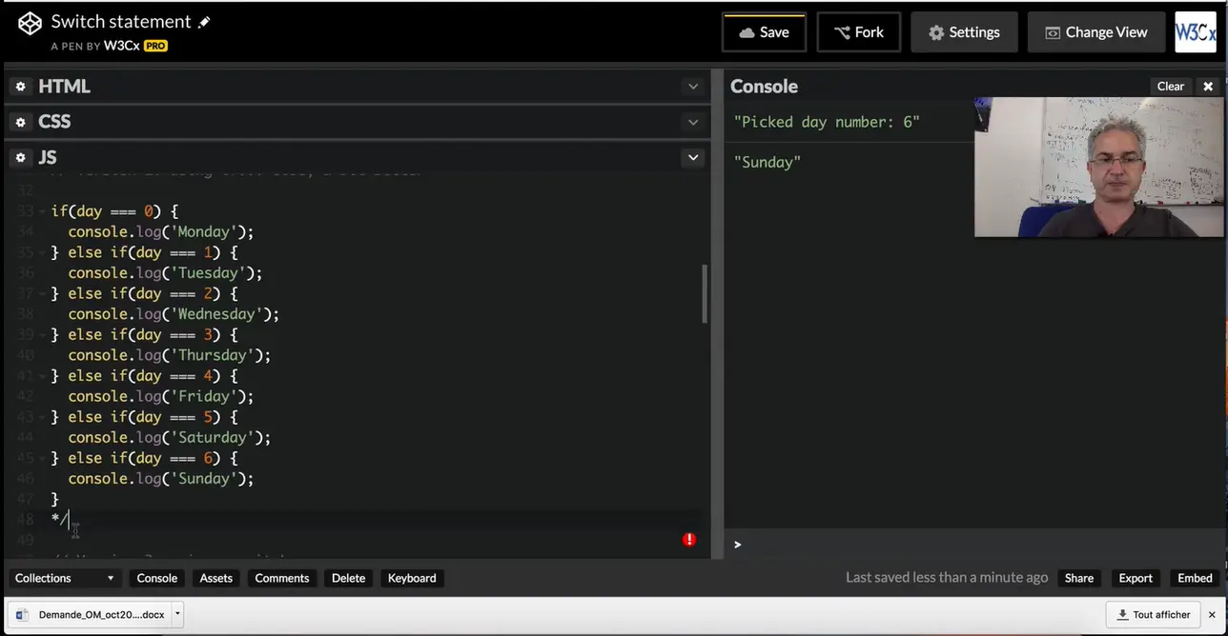Open W3Cx author link
The height and width of the screenshot is (636, 1228).
pyautogui.click(x=121, y=46)
